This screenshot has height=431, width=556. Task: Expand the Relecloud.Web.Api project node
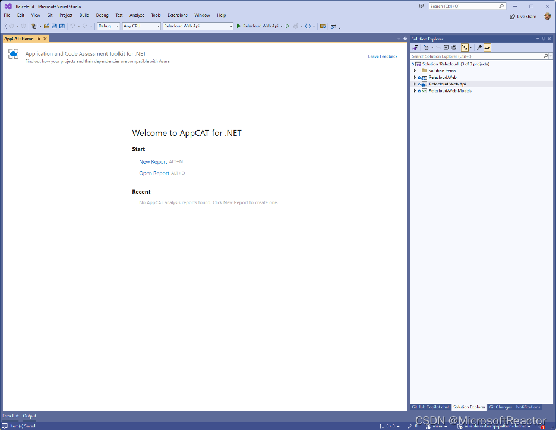click(415, 84)
